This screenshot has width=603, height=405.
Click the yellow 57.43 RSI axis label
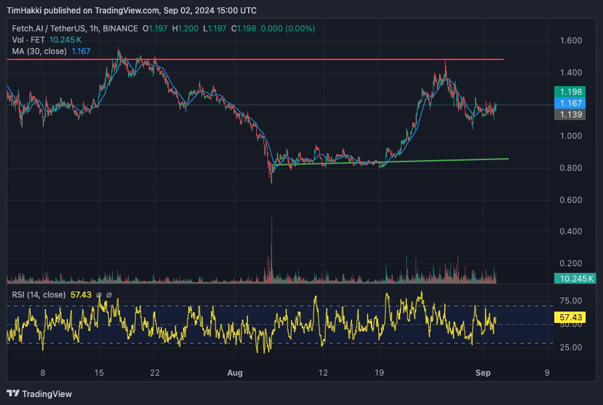coord(570,318)
